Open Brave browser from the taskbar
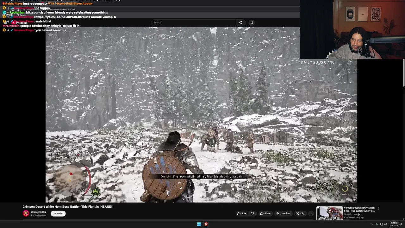The image size is (405, 228). click(206, 224)
